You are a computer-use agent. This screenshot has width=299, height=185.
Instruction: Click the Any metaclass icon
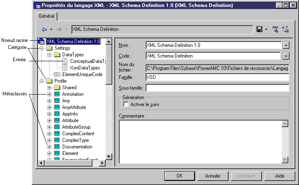[x=57, y=101]
